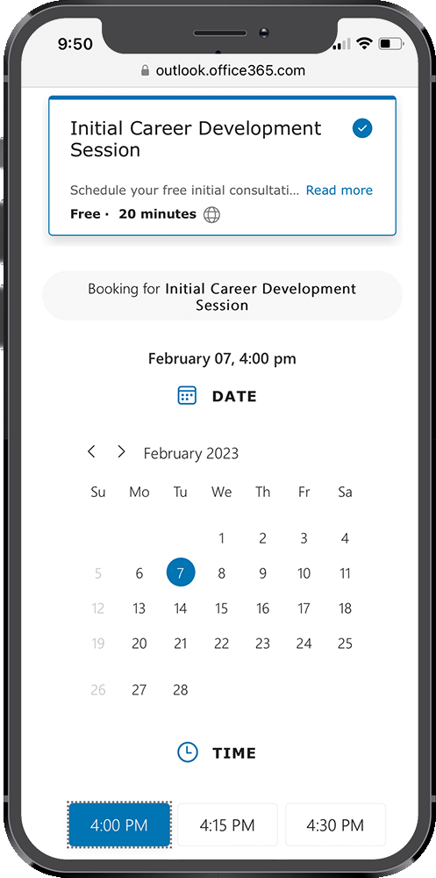Viewport: 436px width, 878px height.
Task: Go to next month with right chevron
Action: (x=121, y=451)
